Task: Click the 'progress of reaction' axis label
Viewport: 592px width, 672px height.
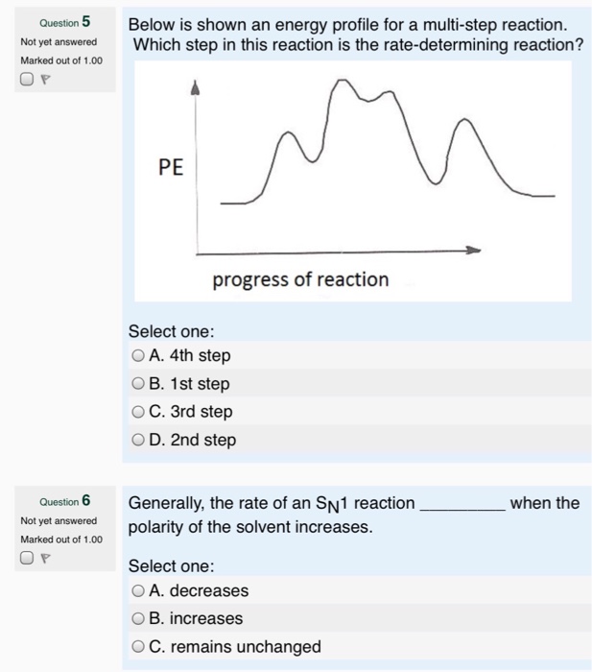Action: pyautogui.click(x=300, y=280)
